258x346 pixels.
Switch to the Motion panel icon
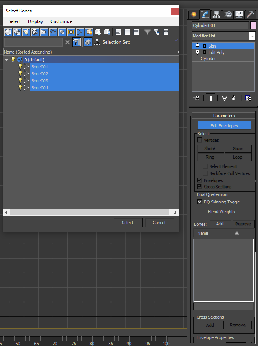[228, 15]
